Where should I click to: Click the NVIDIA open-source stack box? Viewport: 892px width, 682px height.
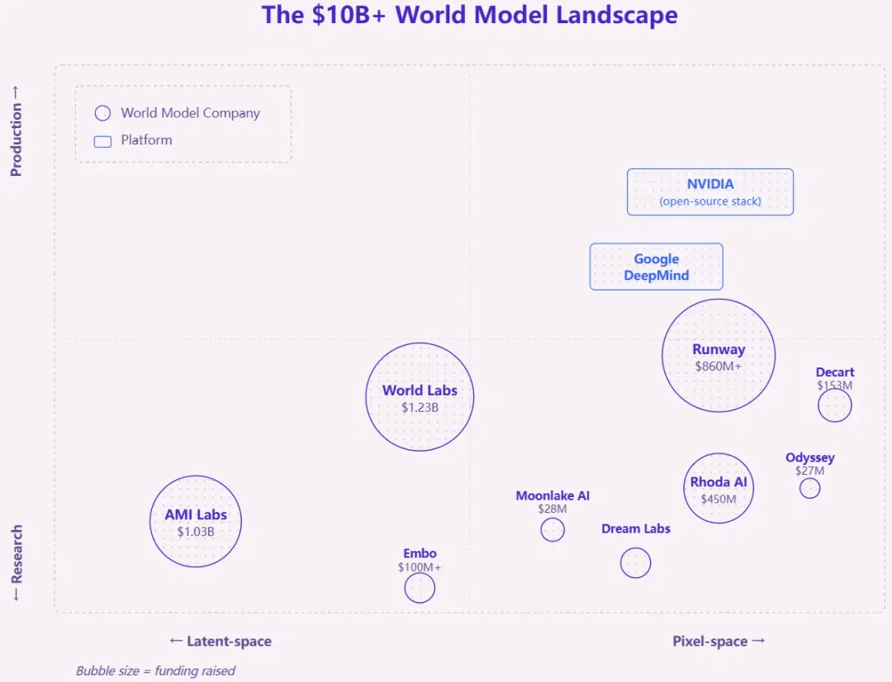point(710,192)
